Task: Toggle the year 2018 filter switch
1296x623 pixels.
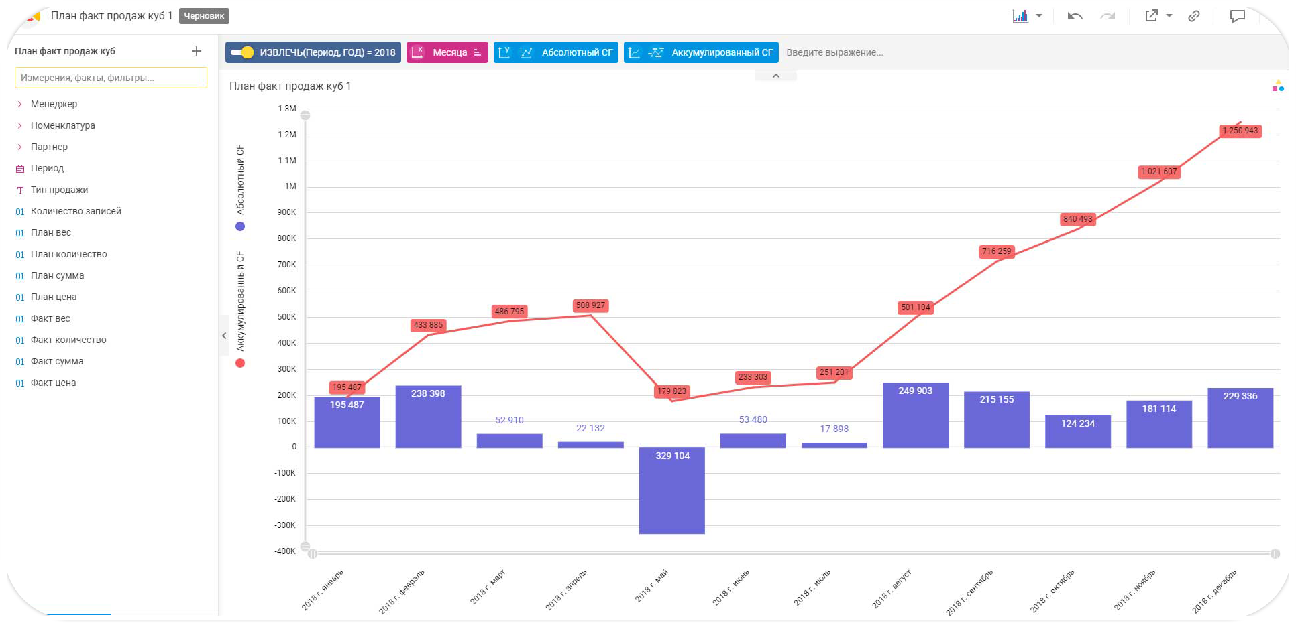Action: [242, 52]
